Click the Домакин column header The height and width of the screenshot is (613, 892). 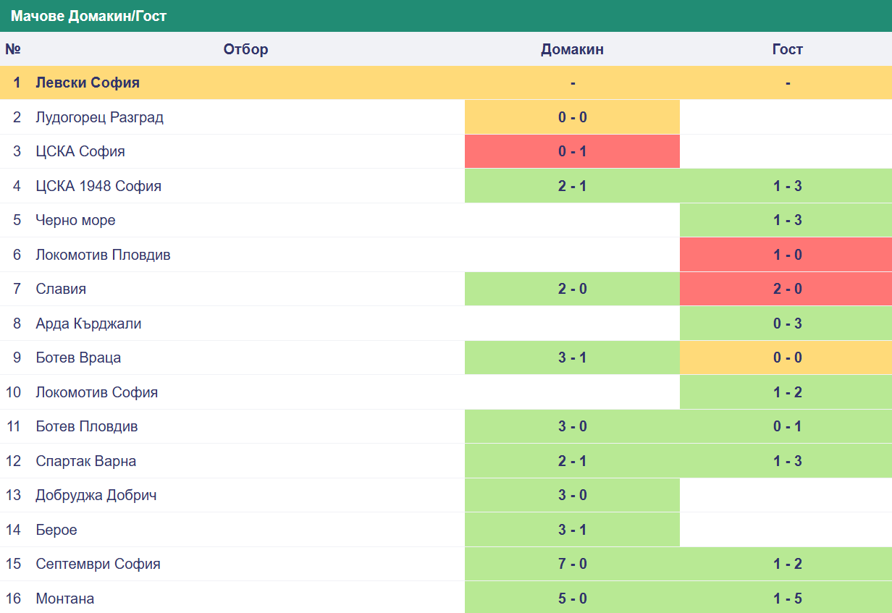572,49
